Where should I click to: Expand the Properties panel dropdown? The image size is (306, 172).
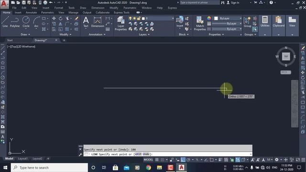tap(216, 34)
